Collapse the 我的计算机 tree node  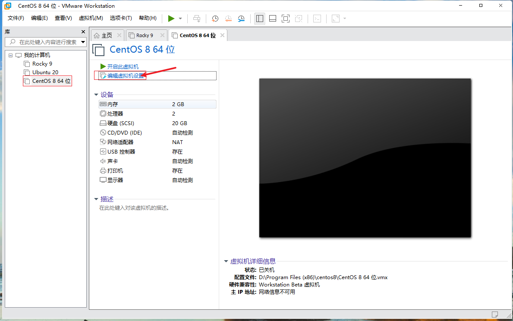pos(10,55)
